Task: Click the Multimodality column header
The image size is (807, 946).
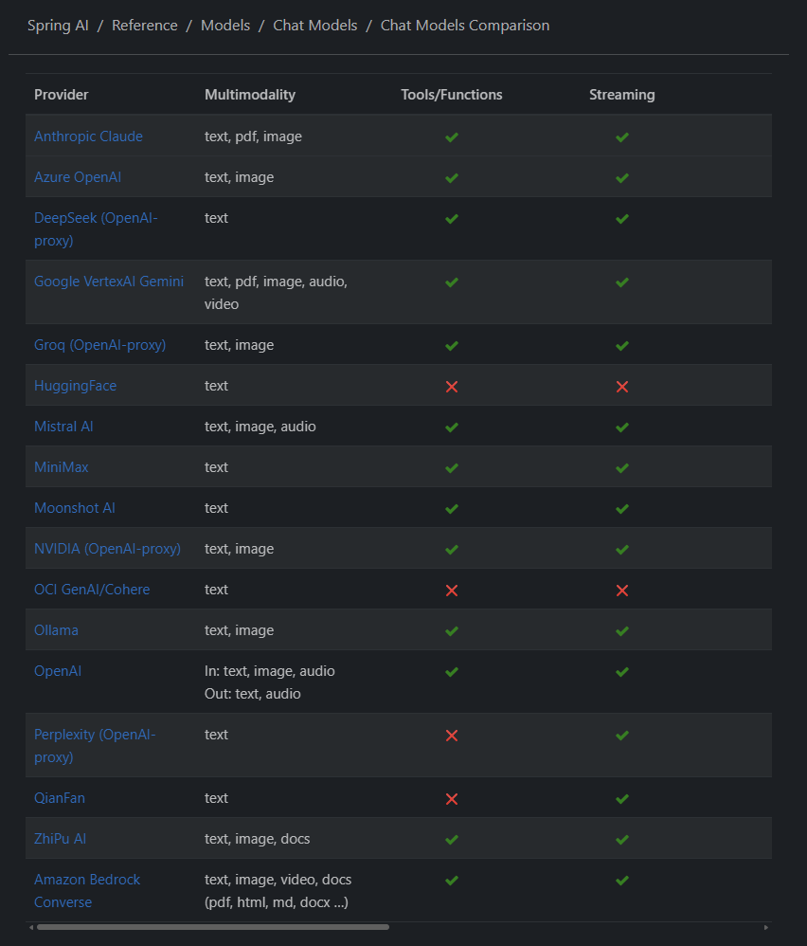Action: pyautogui.click(x=249, y=95)
